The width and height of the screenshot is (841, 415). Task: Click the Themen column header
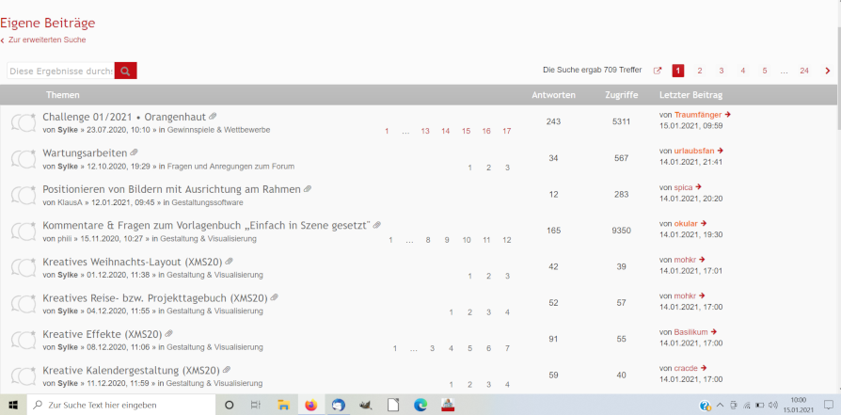click(x=63, y=95)
